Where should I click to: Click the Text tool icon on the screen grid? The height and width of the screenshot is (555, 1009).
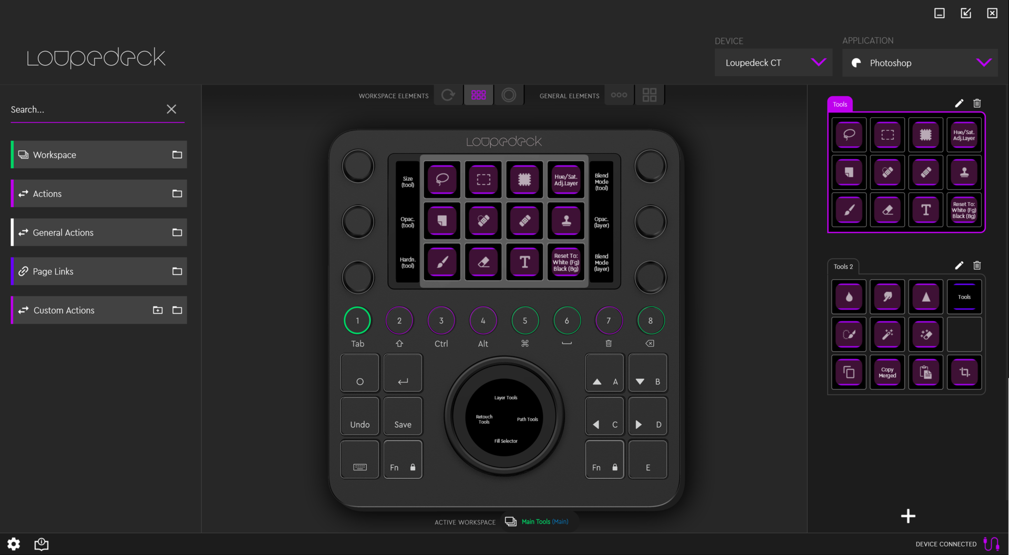(524, 262)
